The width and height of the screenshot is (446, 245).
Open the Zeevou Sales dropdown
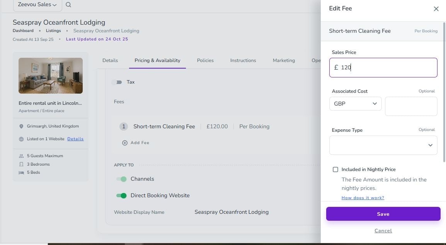pyautogui.click(x=37, y=5)
